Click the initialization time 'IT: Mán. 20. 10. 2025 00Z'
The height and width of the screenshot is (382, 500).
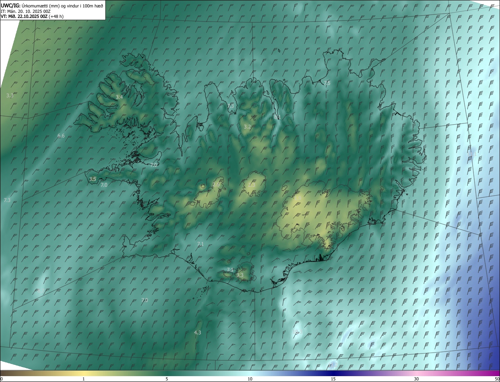(x=26, y=11)
